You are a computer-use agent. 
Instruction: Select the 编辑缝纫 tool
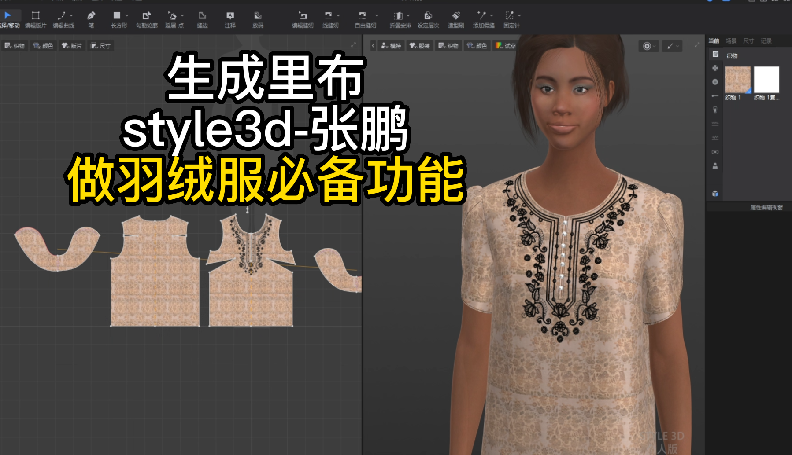pyautogui.click(x=303, y=19)
